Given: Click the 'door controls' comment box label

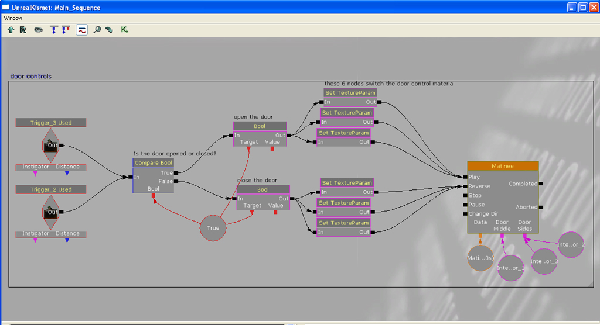Looking at the screenshot, I should coord(30,76).
